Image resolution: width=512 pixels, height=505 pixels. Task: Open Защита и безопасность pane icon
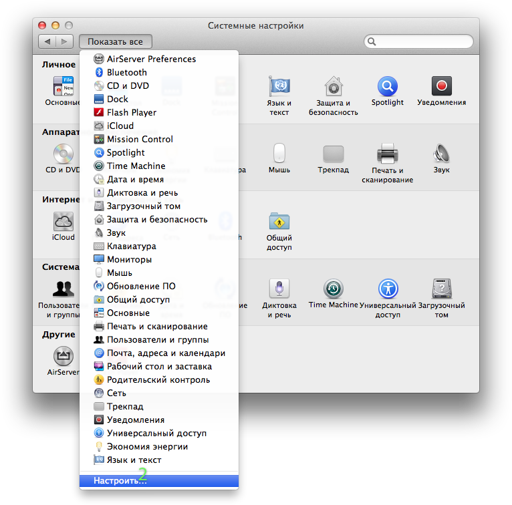coord(334,86)
